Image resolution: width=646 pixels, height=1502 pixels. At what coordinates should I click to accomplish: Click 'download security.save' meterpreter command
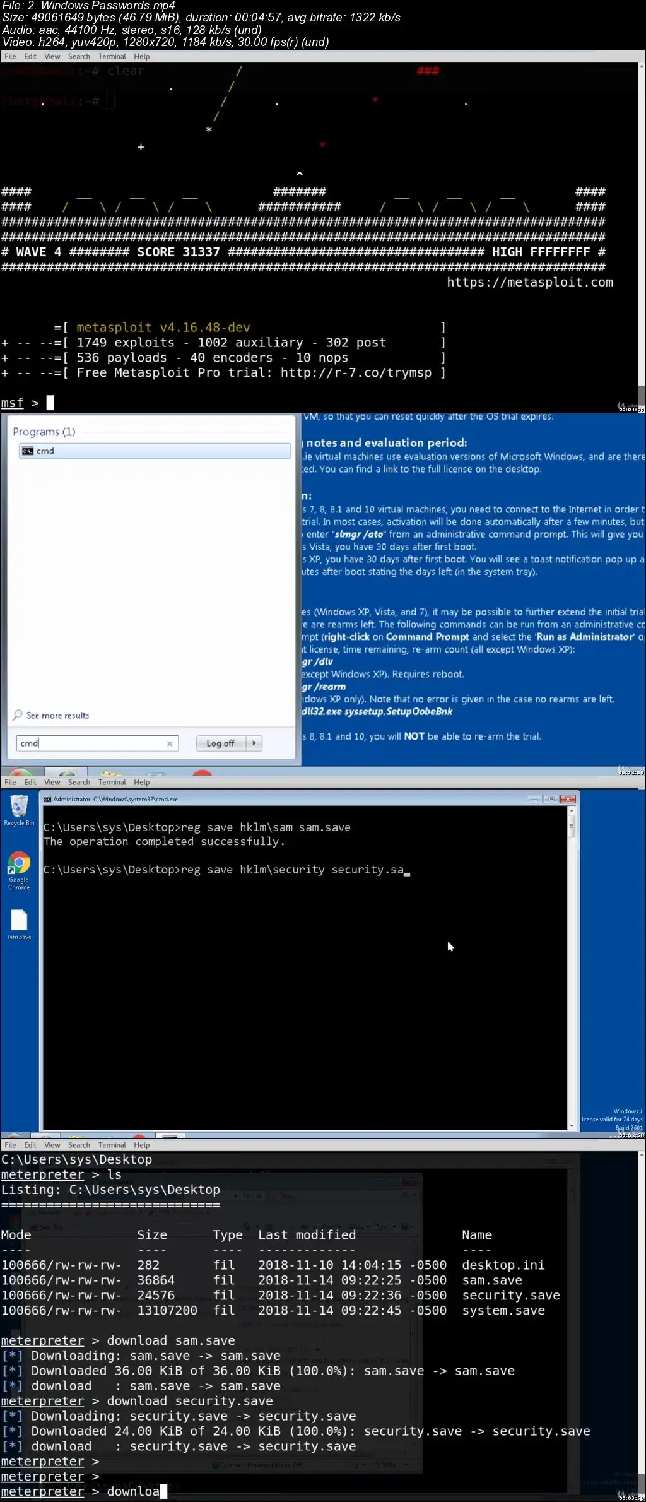pos(190,1401)
